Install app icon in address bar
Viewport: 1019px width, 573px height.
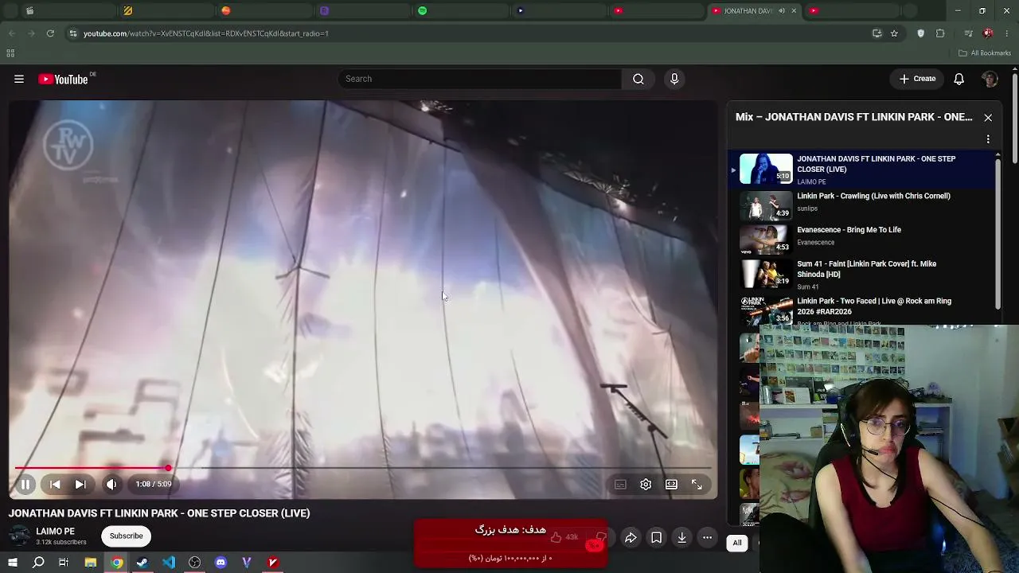877,33
